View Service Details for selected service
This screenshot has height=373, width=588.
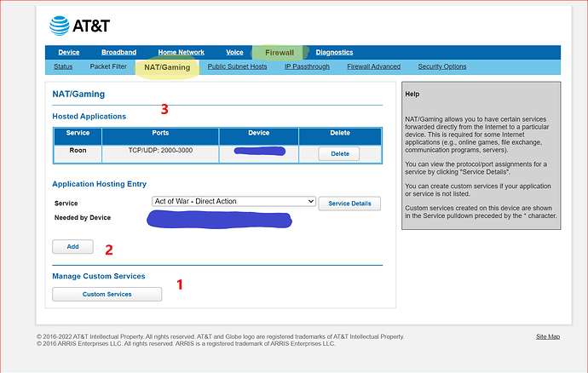coord(349,204)
